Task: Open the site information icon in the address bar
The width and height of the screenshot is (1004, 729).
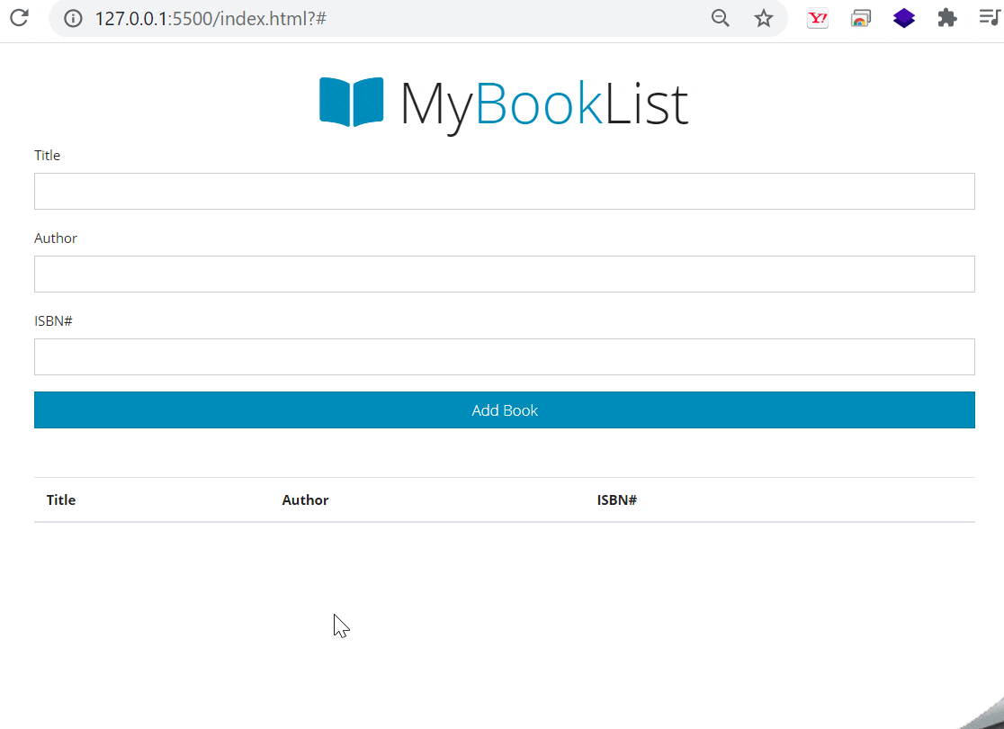Action: (73, 19)
